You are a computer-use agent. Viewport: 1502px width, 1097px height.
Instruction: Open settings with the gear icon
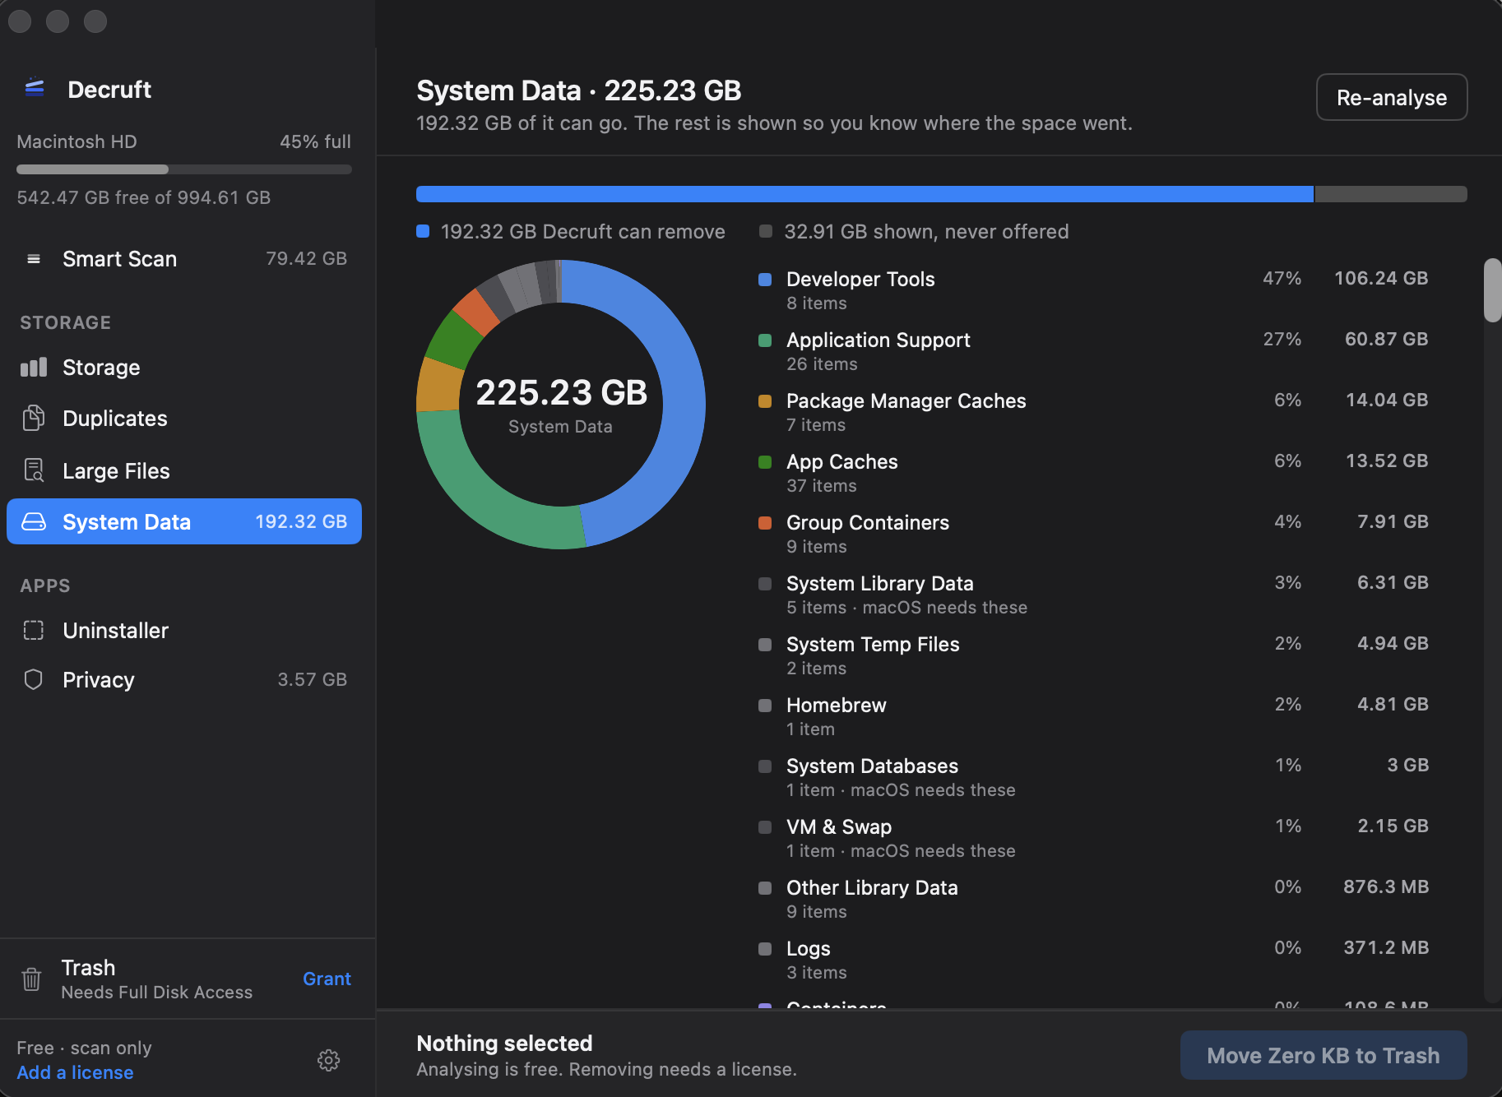[x=329, y=1060]
